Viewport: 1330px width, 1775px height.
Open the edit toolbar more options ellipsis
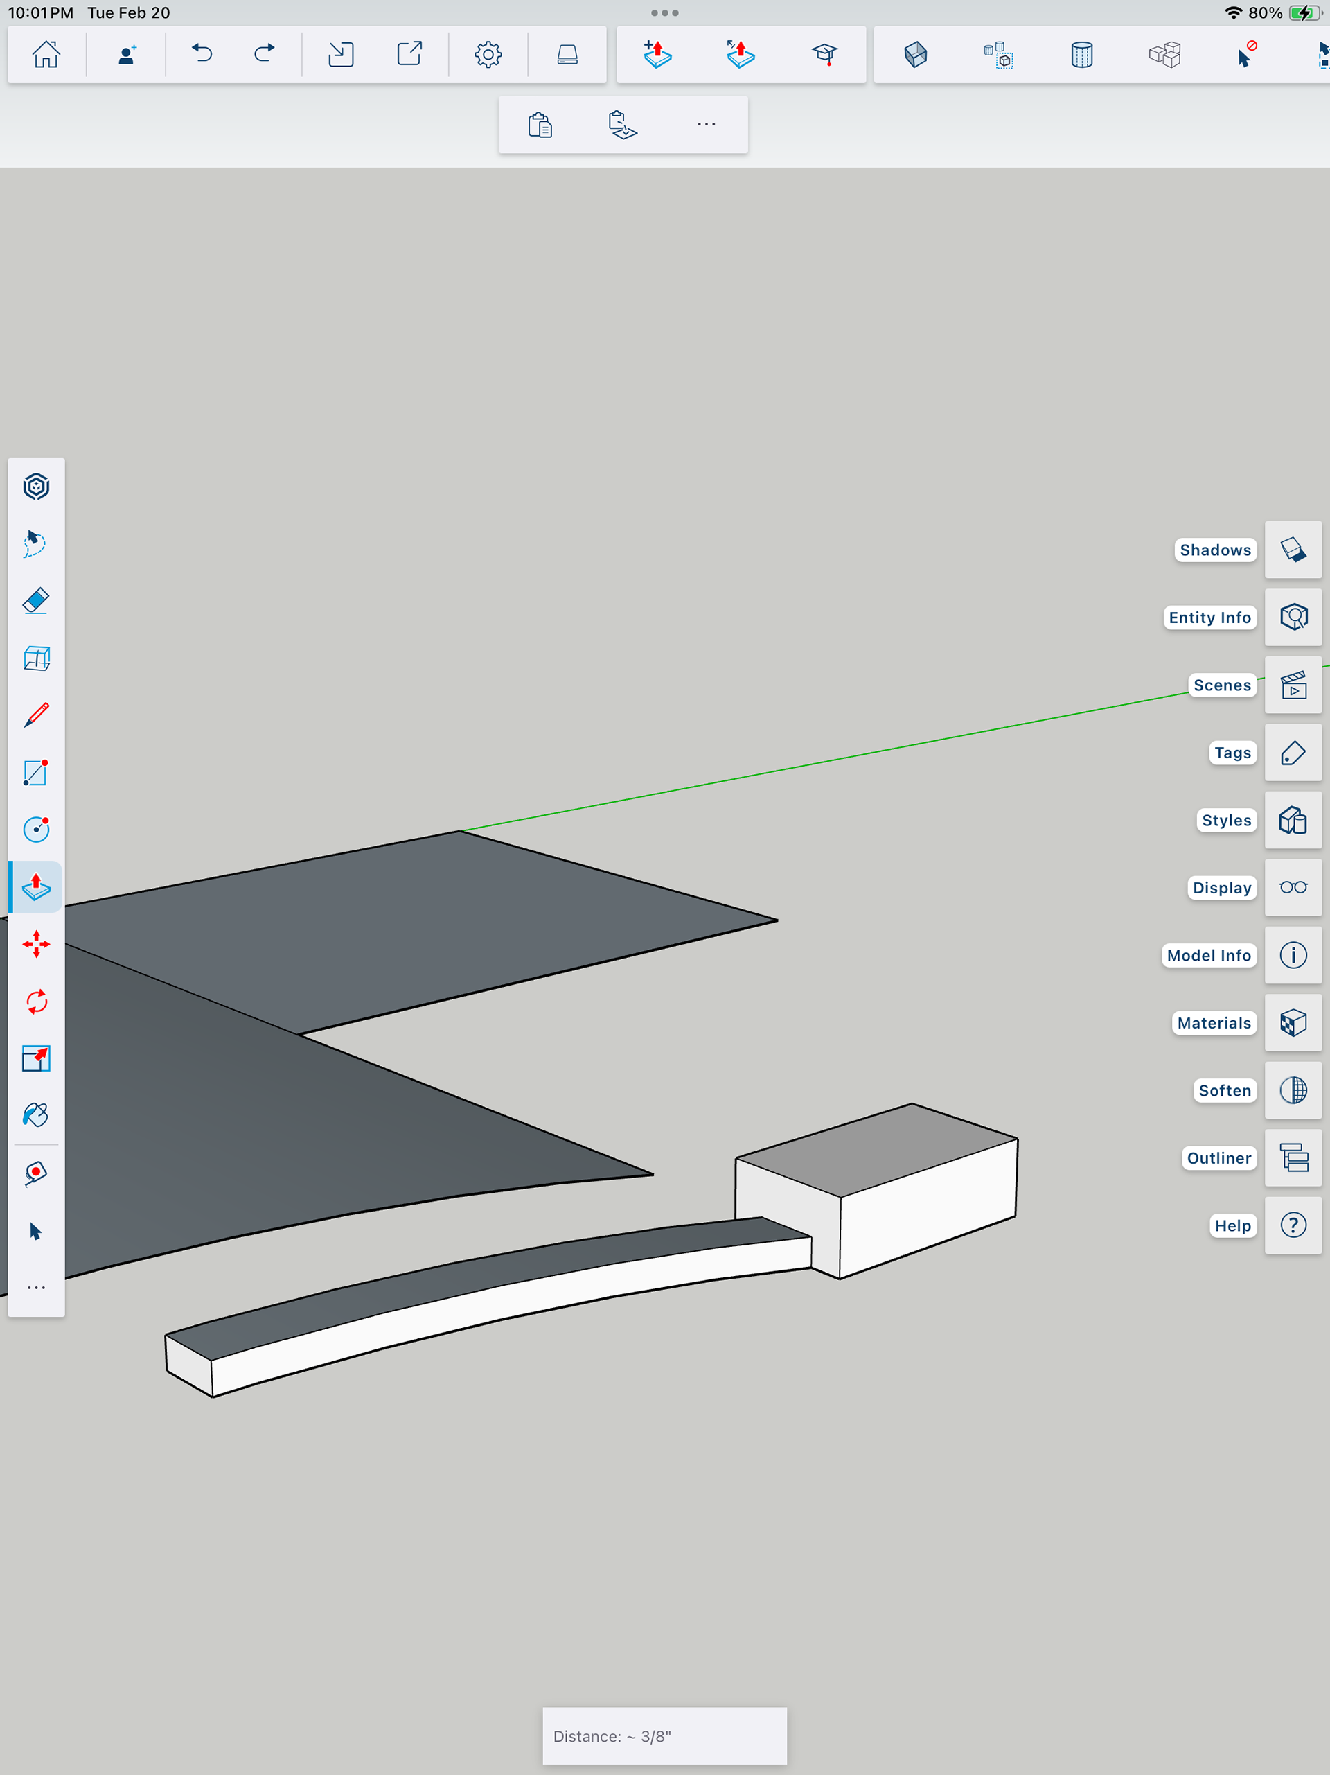tap(706, 124)
